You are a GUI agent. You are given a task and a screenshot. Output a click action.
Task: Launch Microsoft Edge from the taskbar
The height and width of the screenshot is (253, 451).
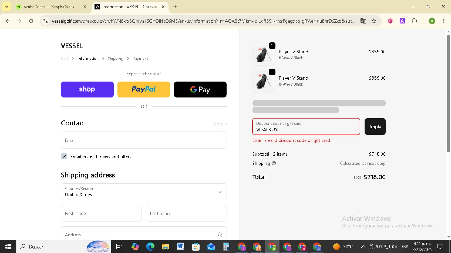(150, 247)
